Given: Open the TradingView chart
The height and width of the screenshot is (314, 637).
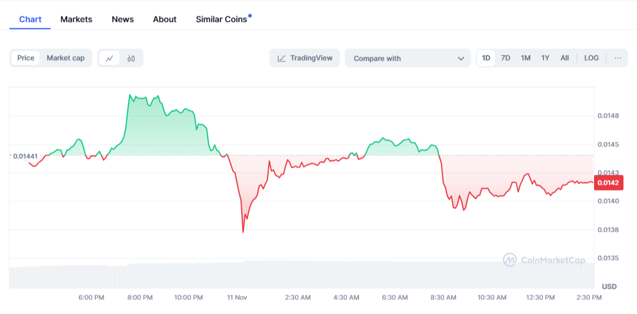Looking at the screenshot, I should [305, 58].
